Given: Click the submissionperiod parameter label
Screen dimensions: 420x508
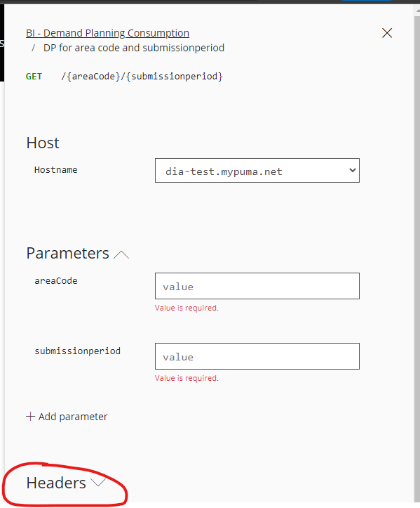Looking at the screenshot, I should pyautogui.click(x=78, y=351).
